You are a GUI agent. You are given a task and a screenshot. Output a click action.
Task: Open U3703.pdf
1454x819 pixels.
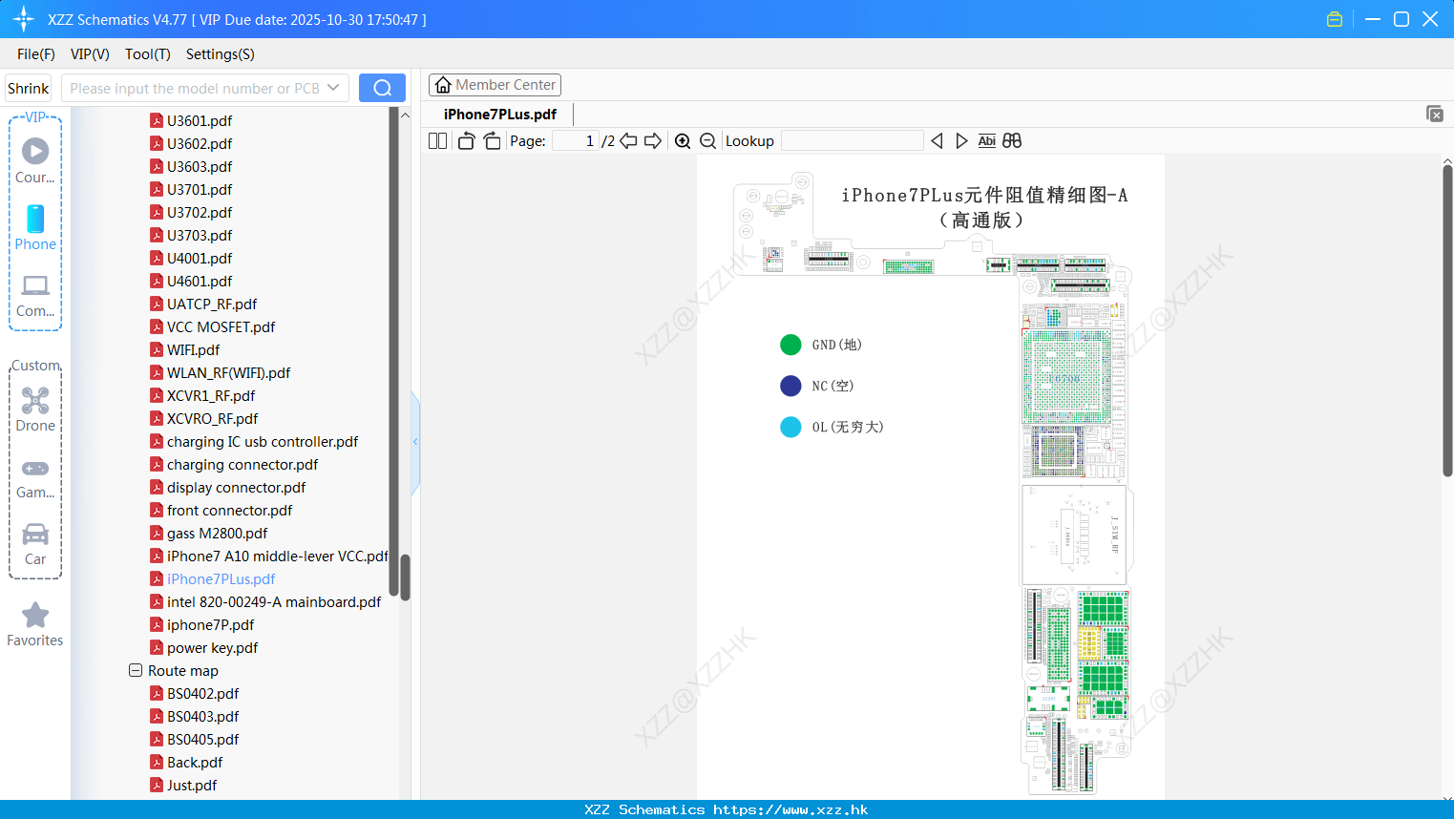click(x=191, y=235)
